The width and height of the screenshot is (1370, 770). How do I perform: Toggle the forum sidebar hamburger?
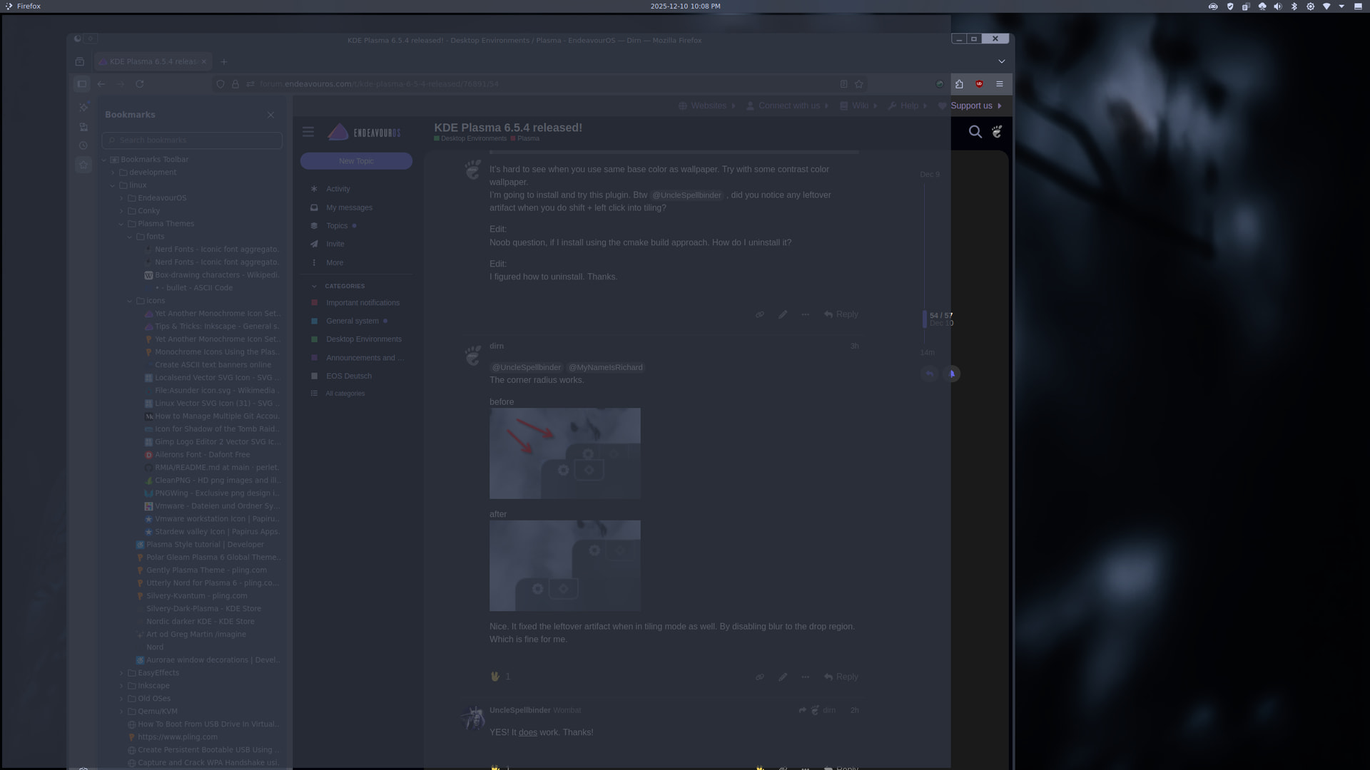pyautogui.click(x=308, y=132)
